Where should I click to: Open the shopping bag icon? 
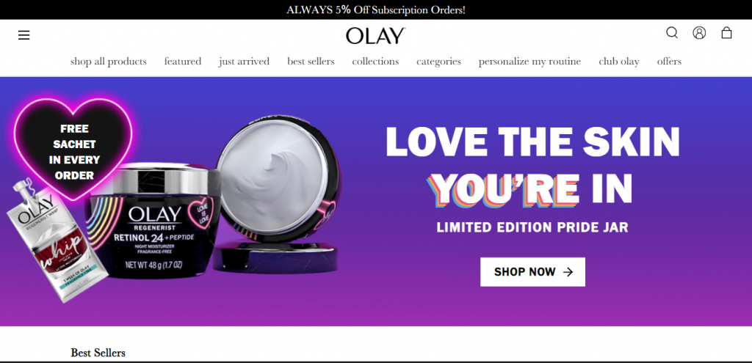pos(726,32)
